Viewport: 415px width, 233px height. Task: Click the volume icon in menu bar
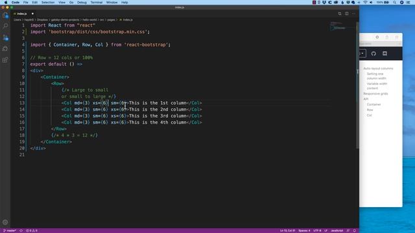371,3
